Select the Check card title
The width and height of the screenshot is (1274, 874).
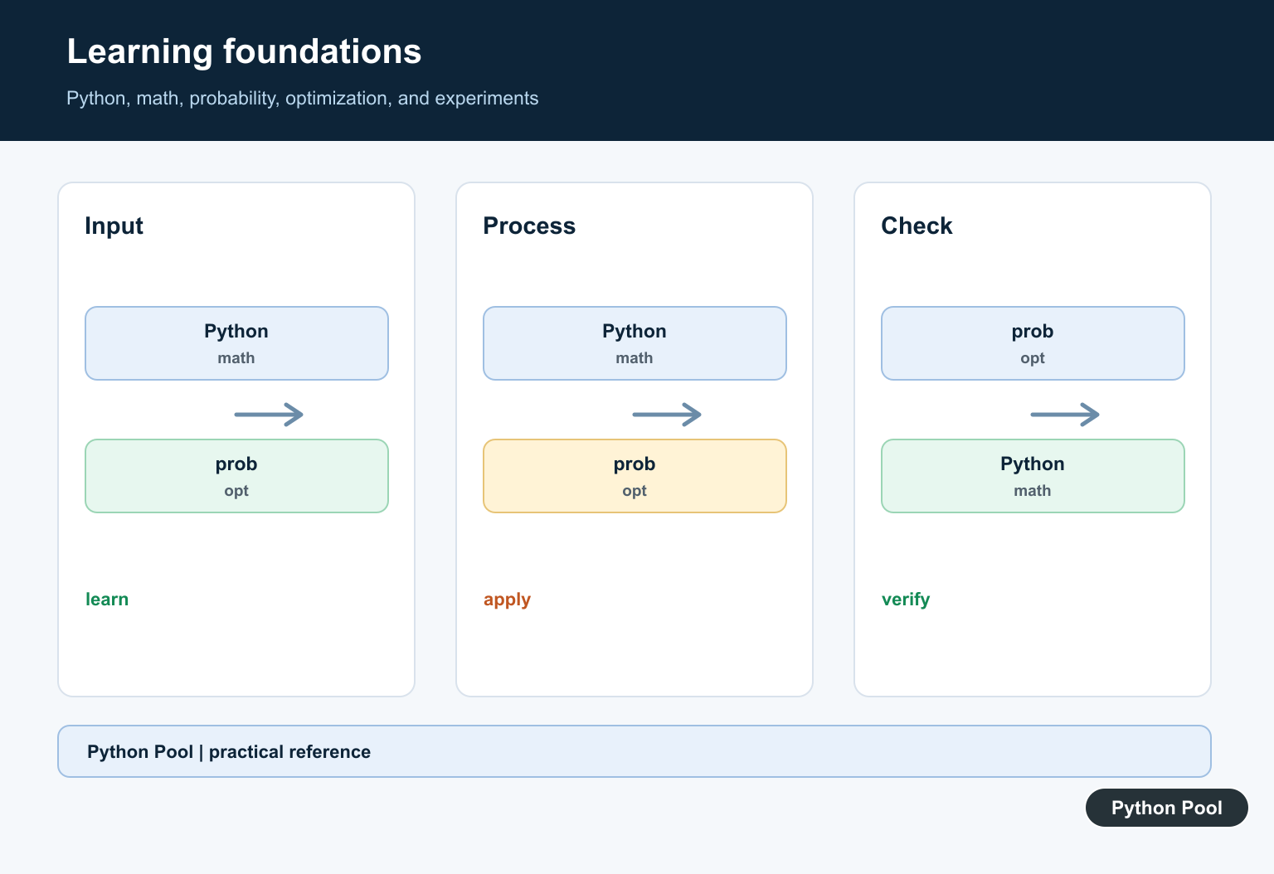click(x=917, y=226)
